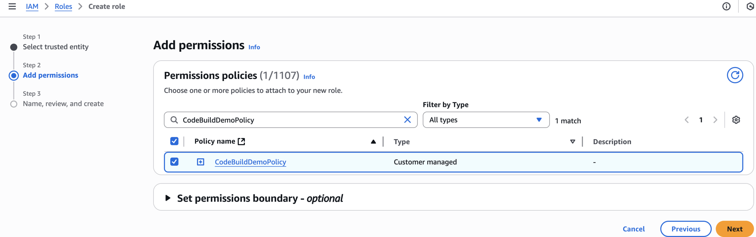Expand Set permissions boundary section

click(168, 198)
